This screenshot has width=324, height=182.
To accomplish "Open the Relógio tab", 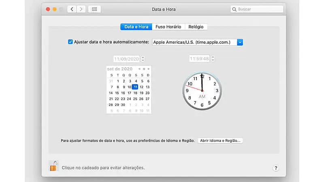I will [196, 27].
